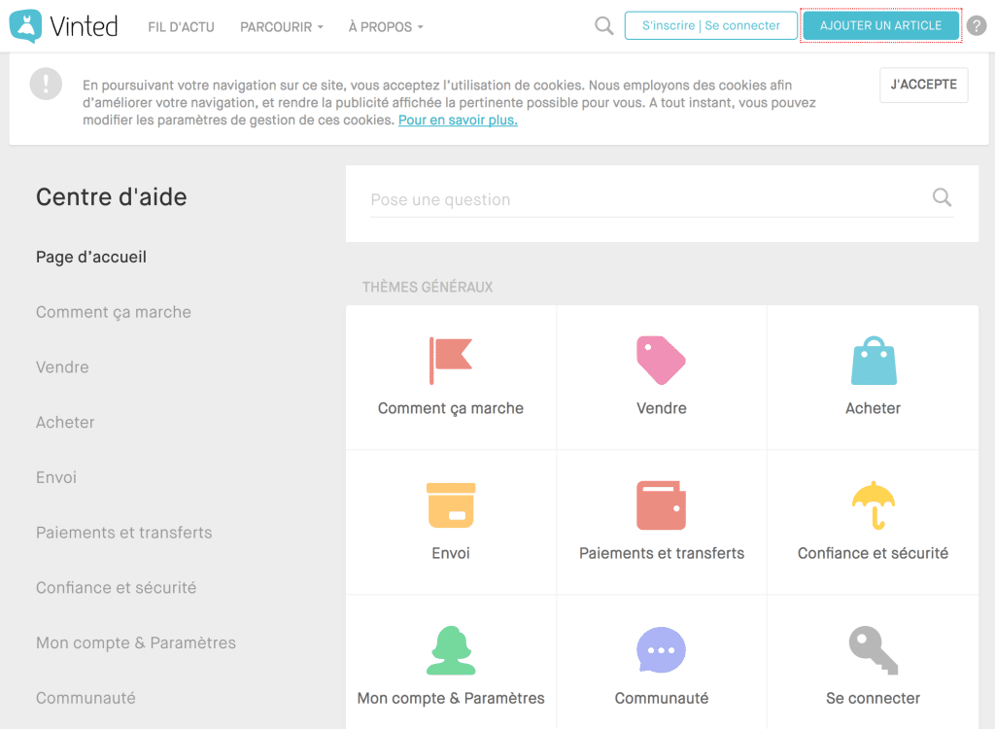Click the AJOUTER UN ARTICLE button
The image size is (995, 729).
click(x=880, y=25)
